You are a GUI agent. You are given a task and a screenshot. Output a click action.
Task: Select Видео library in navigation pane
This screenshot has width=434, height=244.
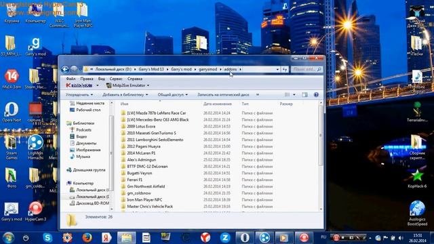coord(81,136)
